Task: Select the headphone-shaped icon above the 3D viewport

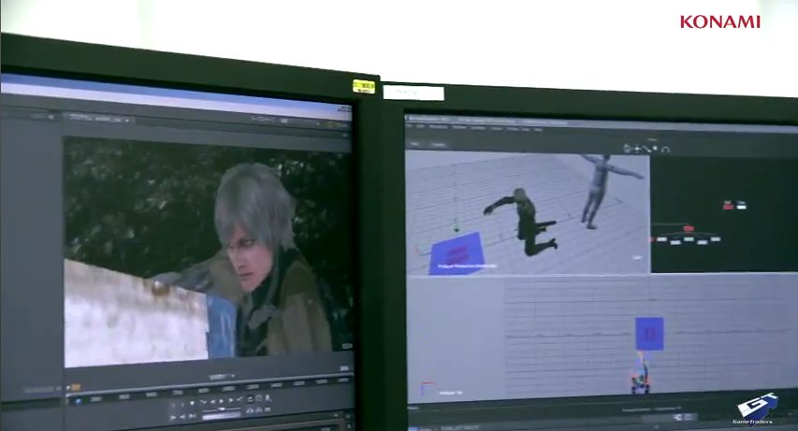Action: pos(666,149)
